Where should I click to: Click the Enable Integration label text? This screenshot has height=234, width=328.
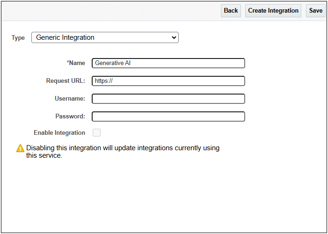tap(59, 133)
